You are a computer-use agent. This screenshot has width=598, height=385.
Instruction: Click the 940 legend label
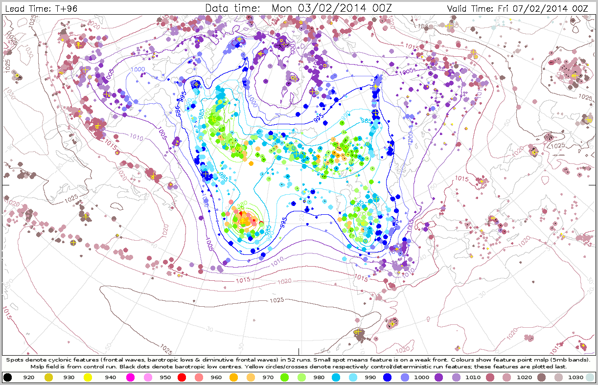click(x=110, y=378)
